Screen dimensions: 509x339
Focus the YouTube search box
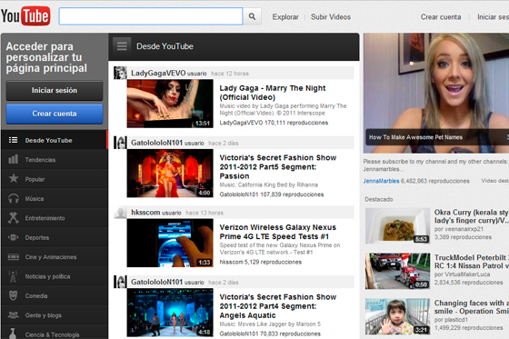(151, 16)
